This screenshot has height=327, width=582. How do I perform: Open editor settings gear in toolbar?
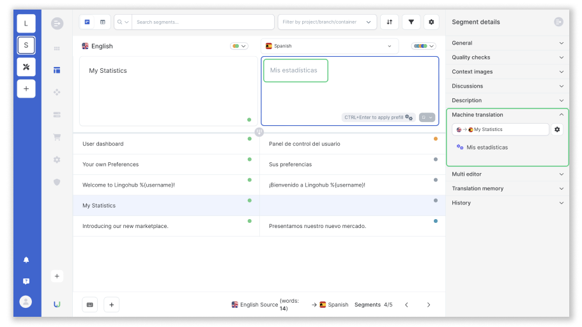[x=431, y=22]
